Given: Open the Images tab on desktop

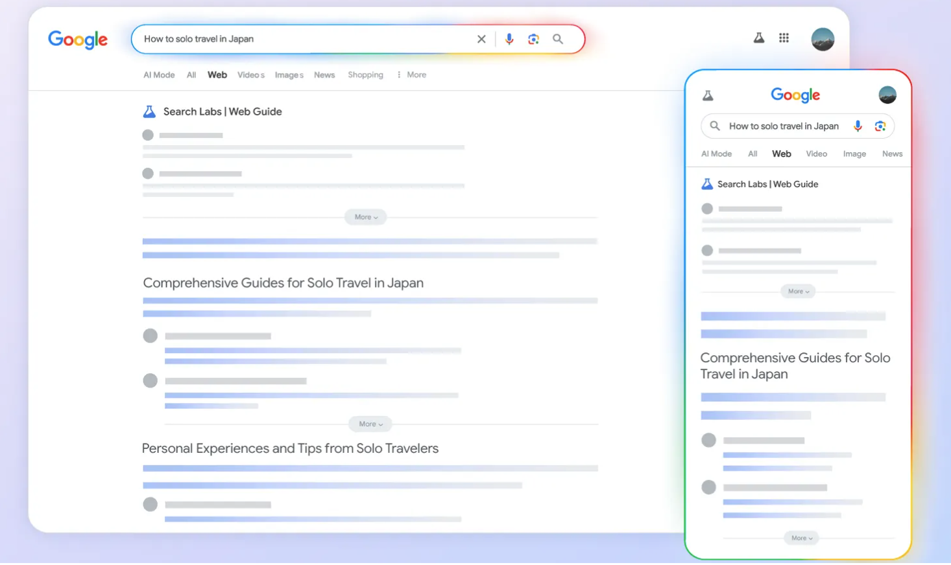Looking at the screenshot, I should pyautogui.click(x=289, y=75).
